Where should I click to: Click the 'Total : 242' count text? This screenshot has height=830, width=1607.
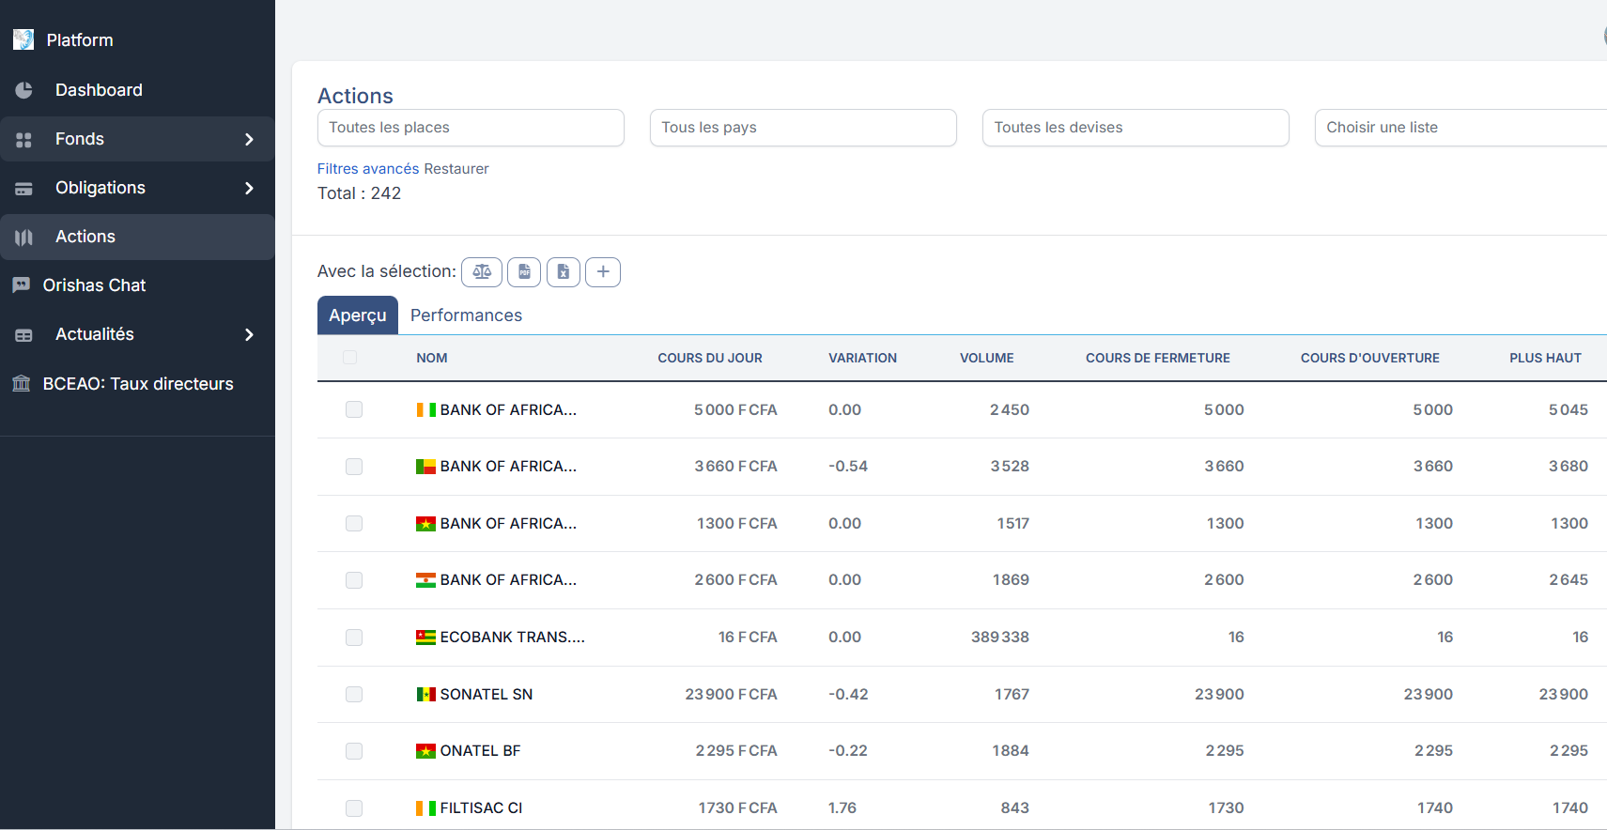pyautogui.click(x=360, y=193)
